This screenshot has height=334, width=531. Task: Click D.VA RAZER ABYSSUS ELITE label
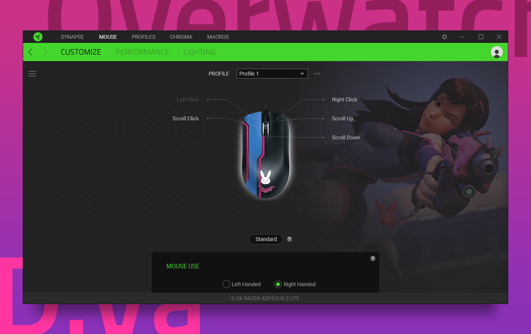coord(265,298)
